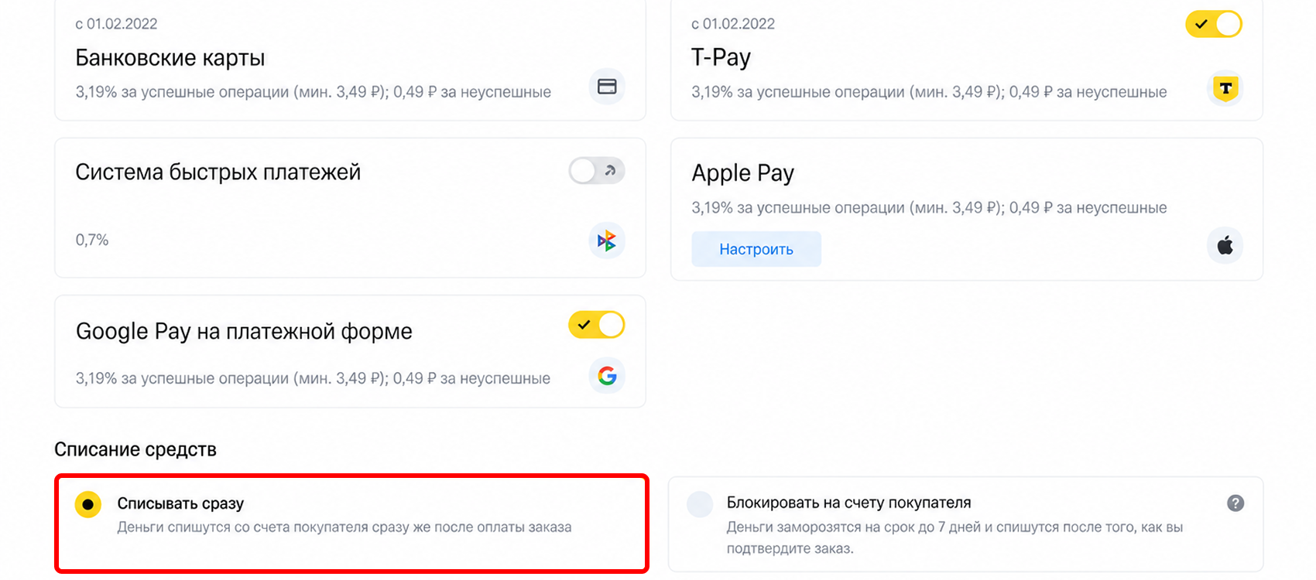The image size is (1316, 580).
Task: Click the Система быстрых платежей title
Action: [218, 172]
